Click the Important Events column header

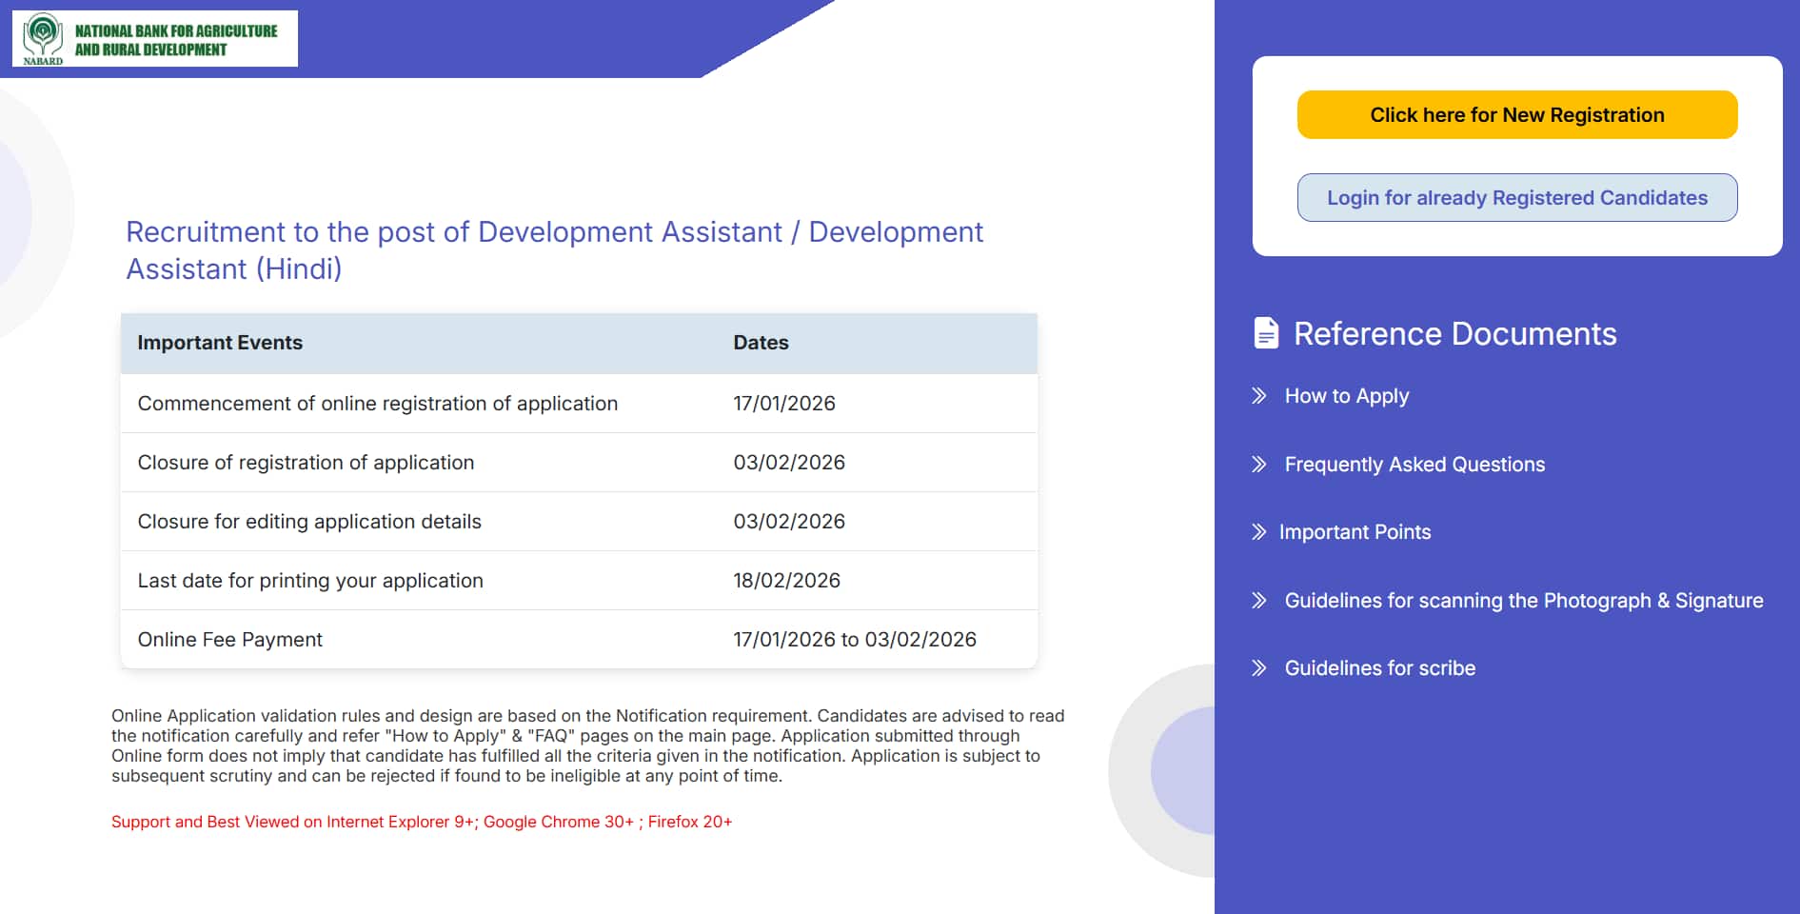[x=220, y=343]
